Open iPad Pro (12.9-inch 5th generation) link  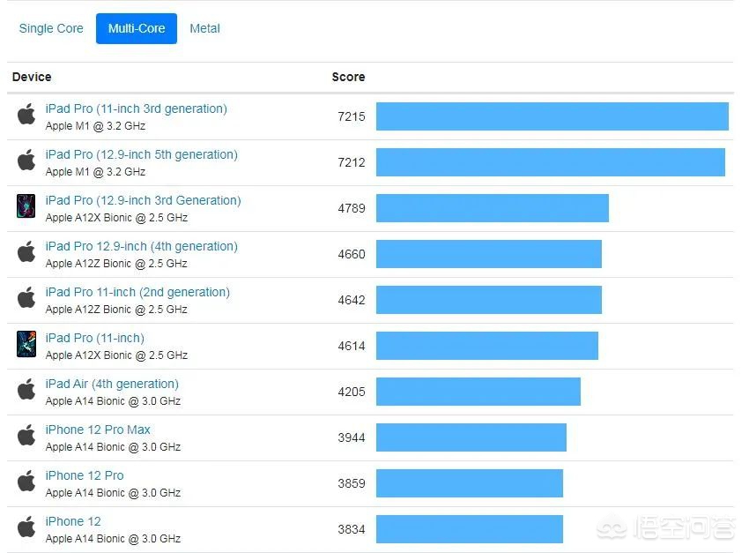[x=141, y=155]
